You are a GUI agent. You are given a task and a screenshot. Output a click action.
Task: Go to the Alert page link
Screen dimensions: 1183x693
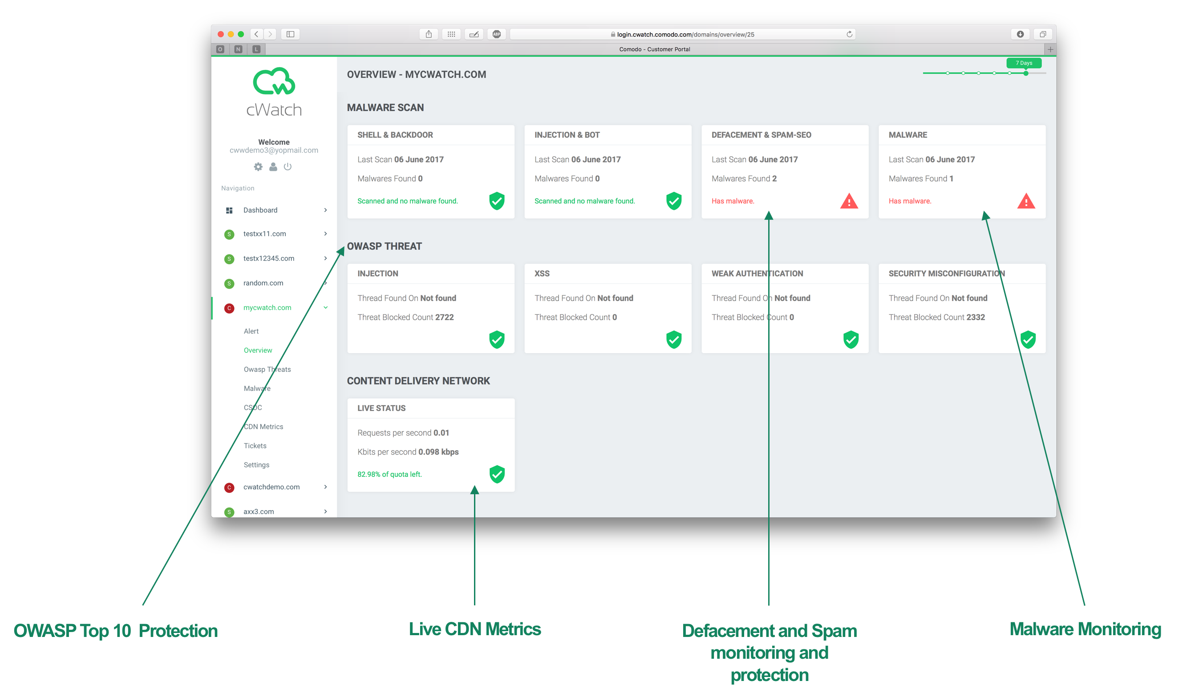click(x=251, y=331)
